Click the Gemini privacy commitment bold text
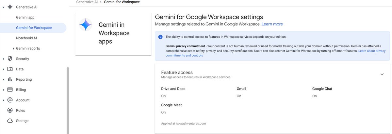 (x=185, y=46)
